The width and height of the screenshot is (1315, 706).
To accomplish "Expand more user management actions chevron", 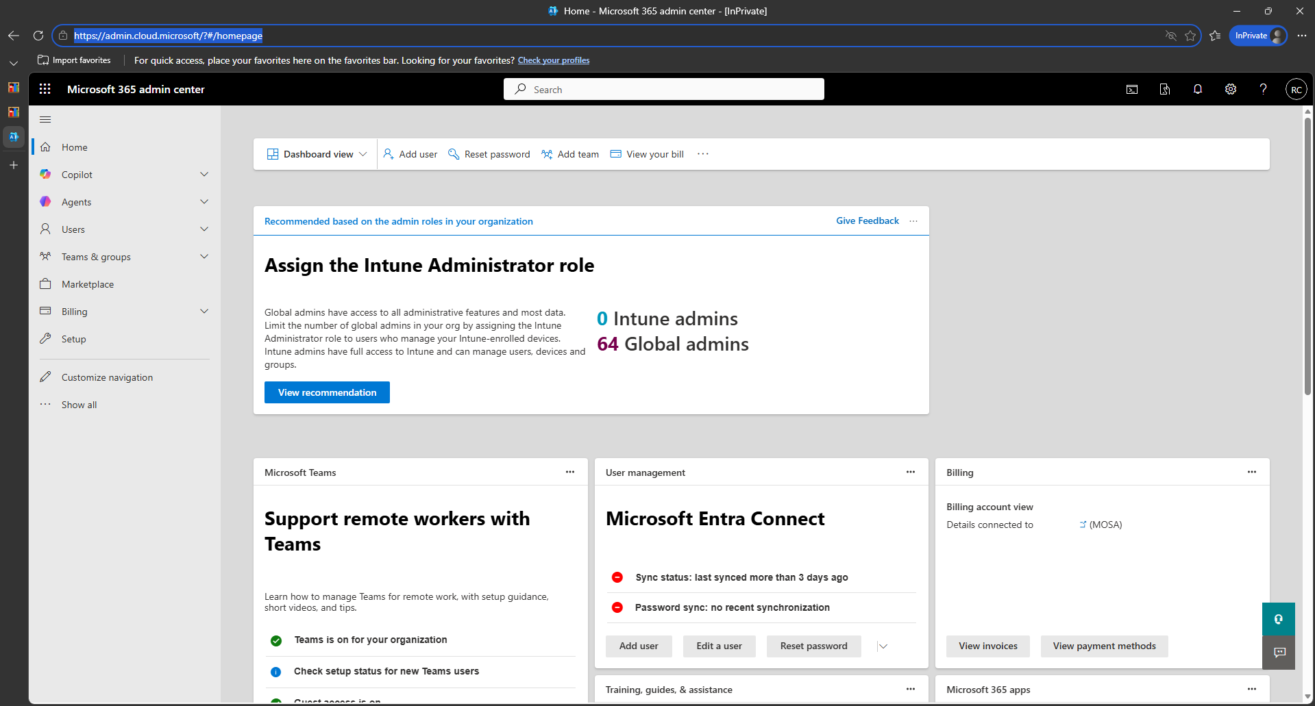I will click(x=883, y=646).
